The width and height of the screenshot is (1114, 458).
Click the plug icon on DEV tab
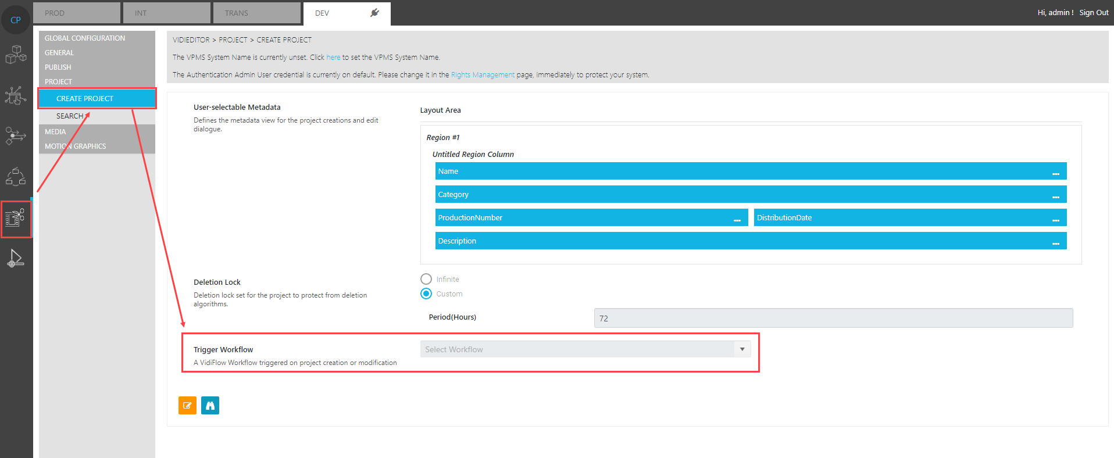click(375, 13)
